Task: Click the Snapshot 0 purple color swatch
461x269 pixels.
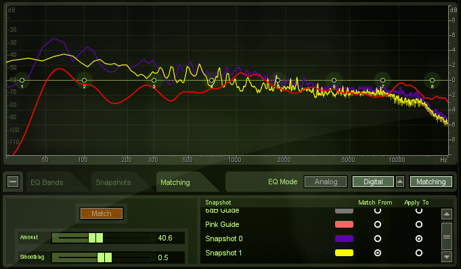Action: coord(344,239)
